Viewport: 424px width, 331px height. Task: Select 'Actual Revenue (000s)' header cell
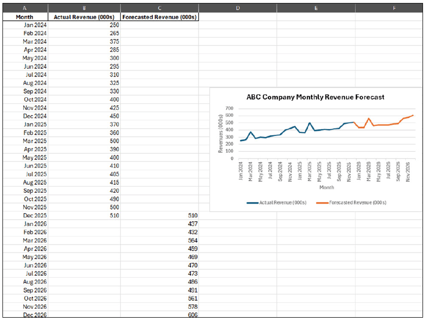[85, 16]
